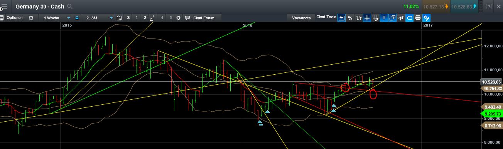Open the Chart Forum
This screenshot has width=503, height=149.
[x=200, y=18]
